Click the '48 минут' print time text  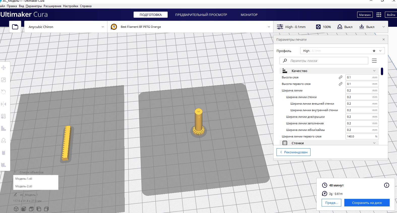coord(336,185)
